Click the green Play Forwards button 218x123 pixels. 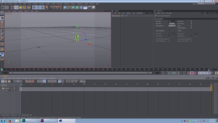click(x=174, y=73)
